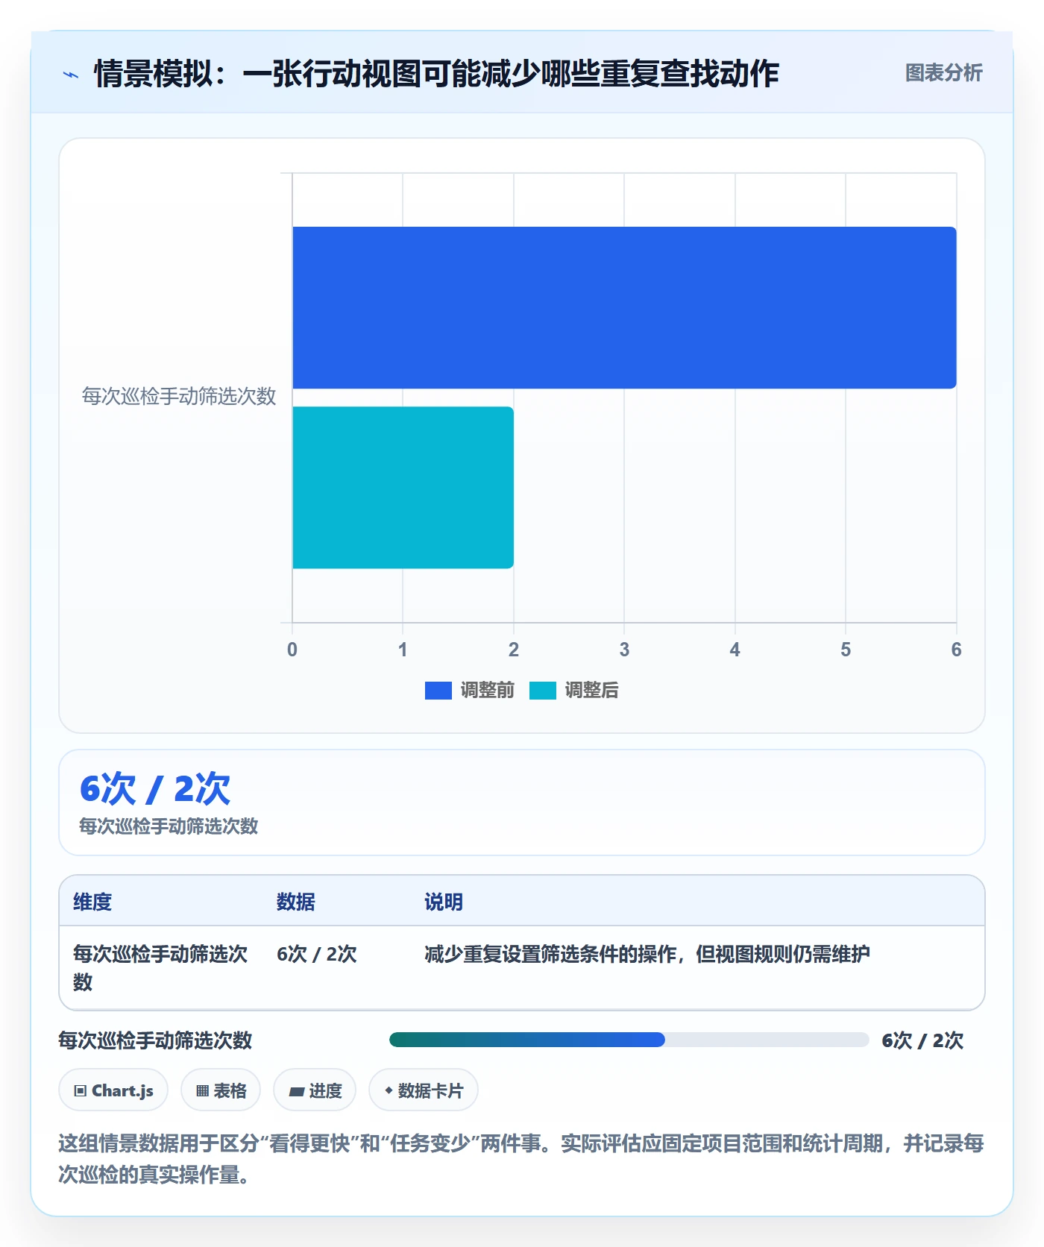Select the Chart.js chip

[113, 1090]
